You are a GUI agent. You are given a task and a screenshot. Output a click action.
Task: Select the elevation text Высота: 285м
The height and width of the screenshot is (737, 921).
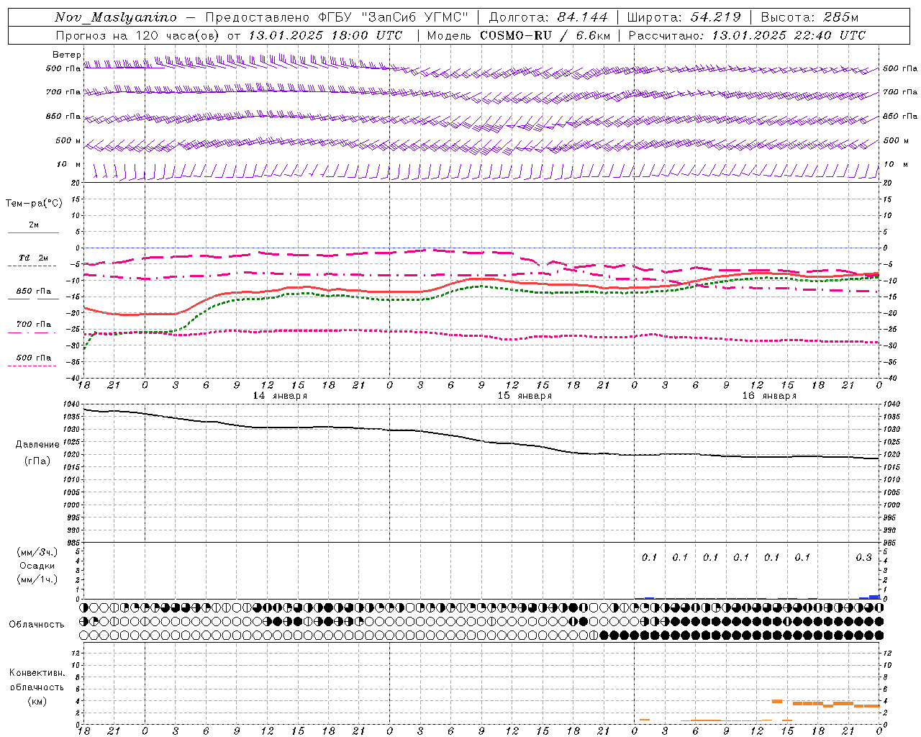coord(809,17)
